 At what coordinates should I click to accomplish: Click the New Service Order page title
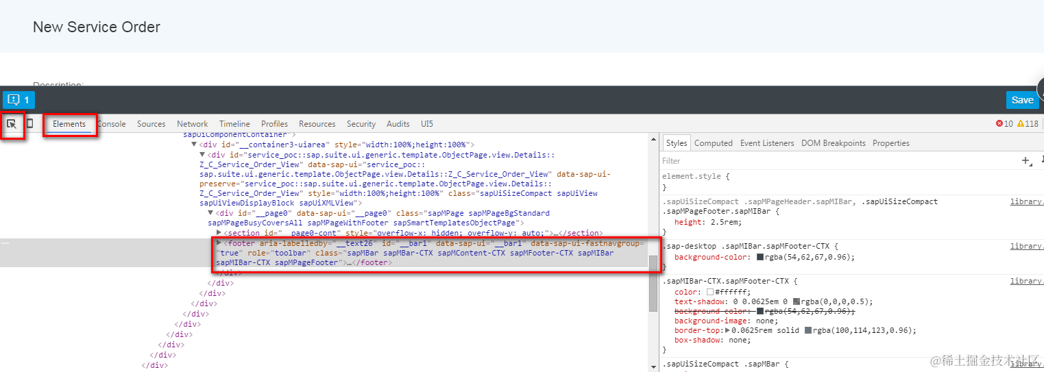(97, 27)
